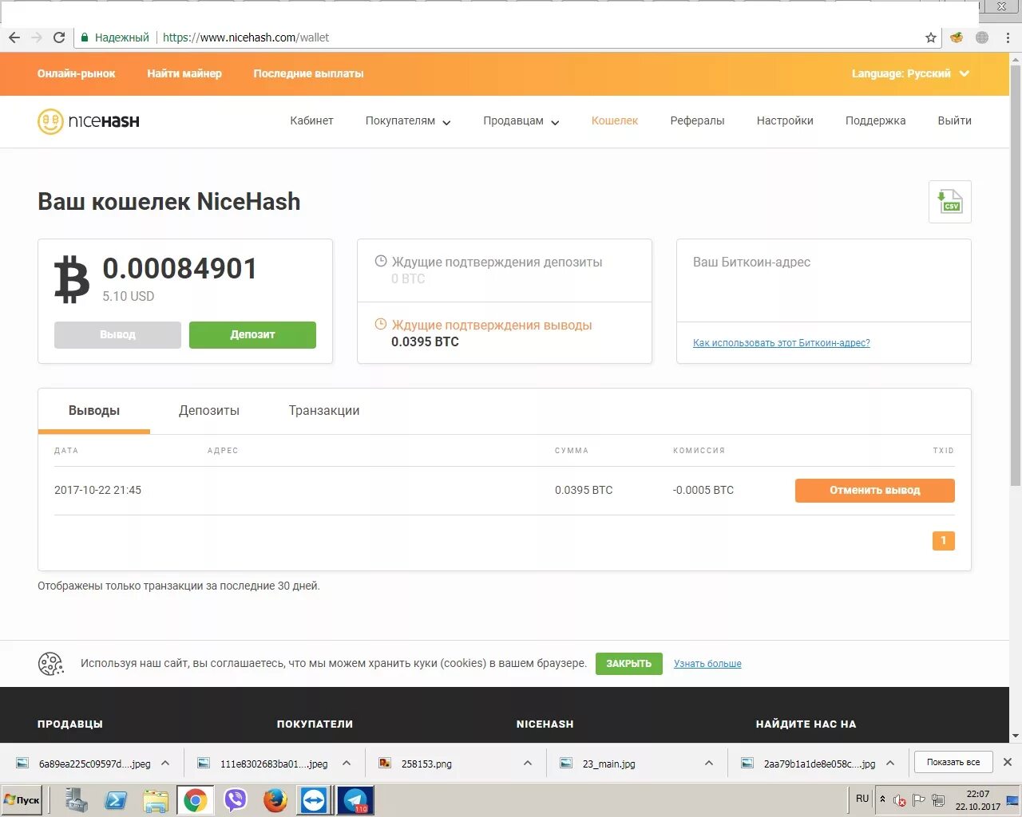The height and width of the screenshot is (817, 1022).
Task: Open TeamViewer from the taskbar
Action: (x=314, y=800)
